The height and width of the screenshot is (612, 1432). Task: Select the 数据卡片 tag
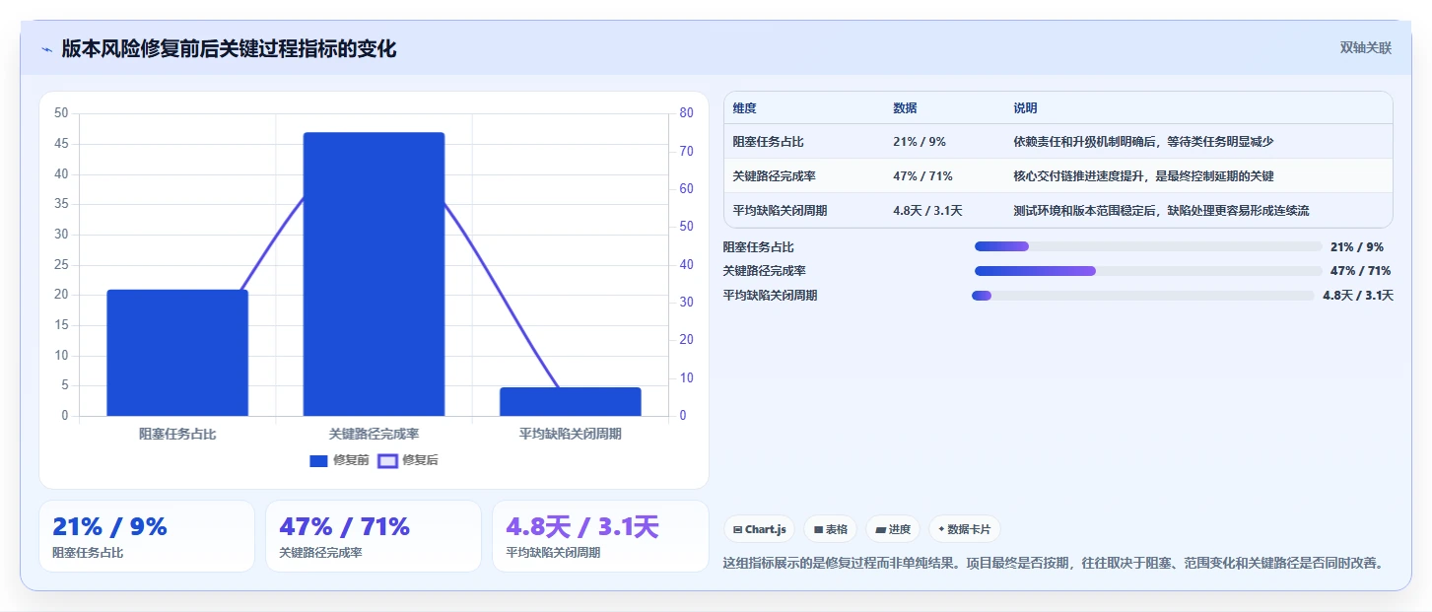[965, 529]
